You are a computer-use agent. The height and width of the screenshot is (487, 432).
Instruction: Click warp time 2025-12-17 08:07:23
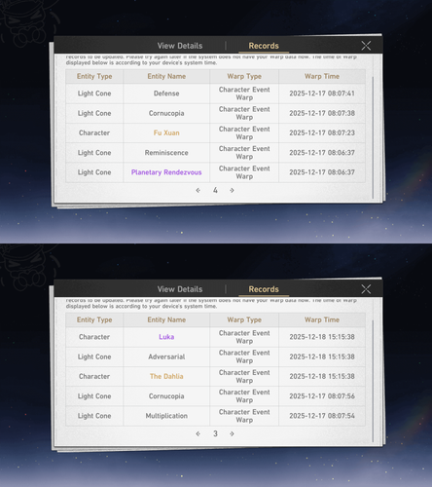point(322,132)
